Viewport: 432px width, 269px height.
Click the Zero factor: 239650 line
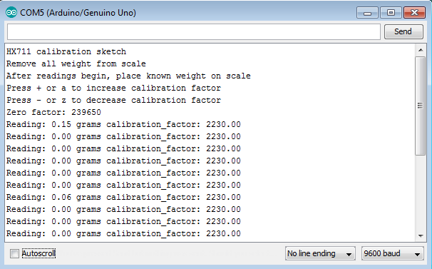tap(53, 112)
